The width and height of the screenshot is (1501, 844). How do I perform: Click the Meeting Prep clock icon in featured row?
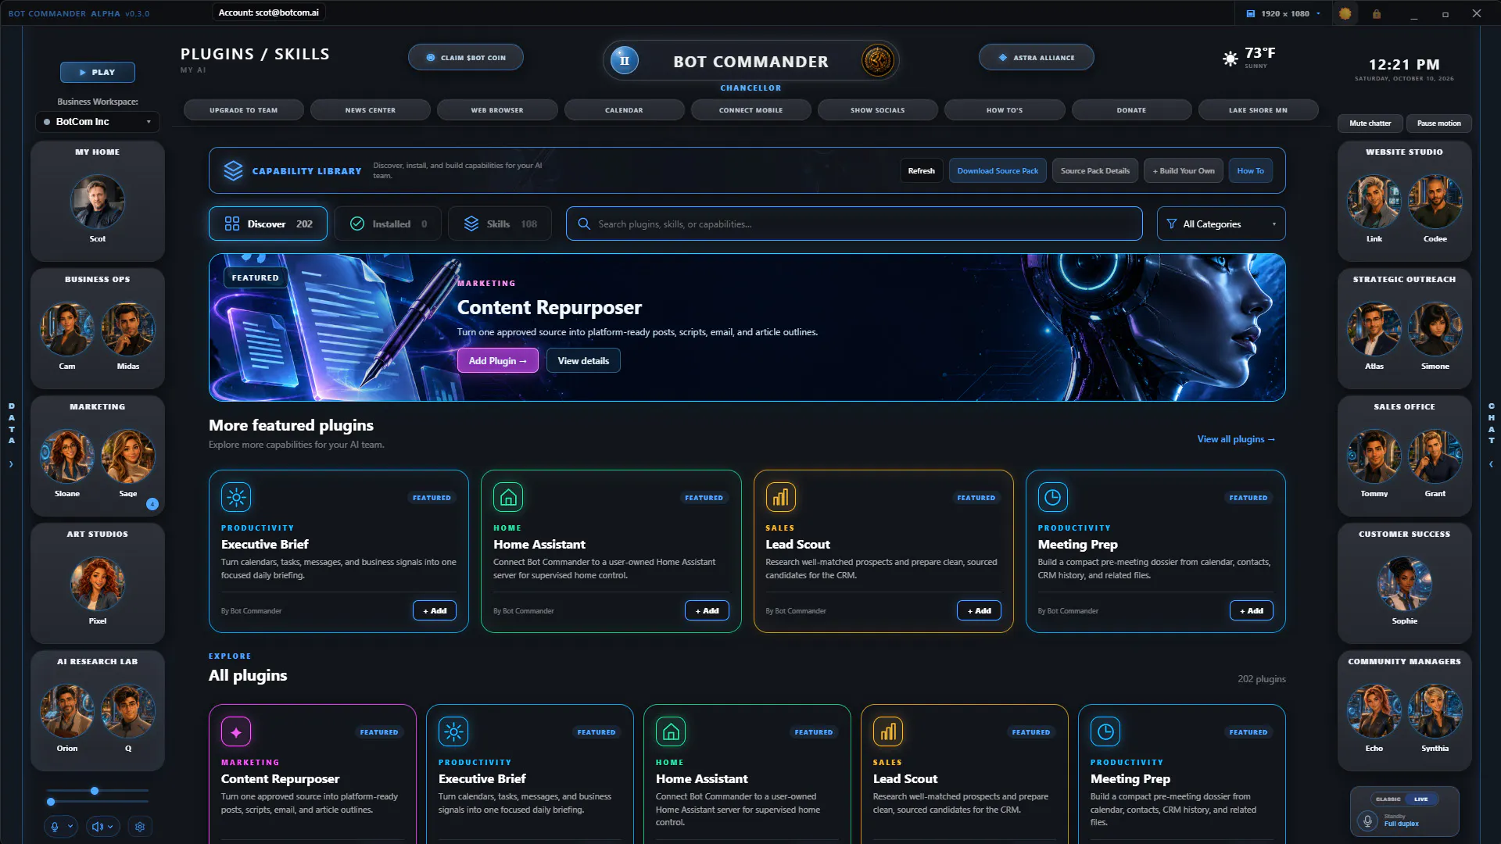[x=1052, y=497]
